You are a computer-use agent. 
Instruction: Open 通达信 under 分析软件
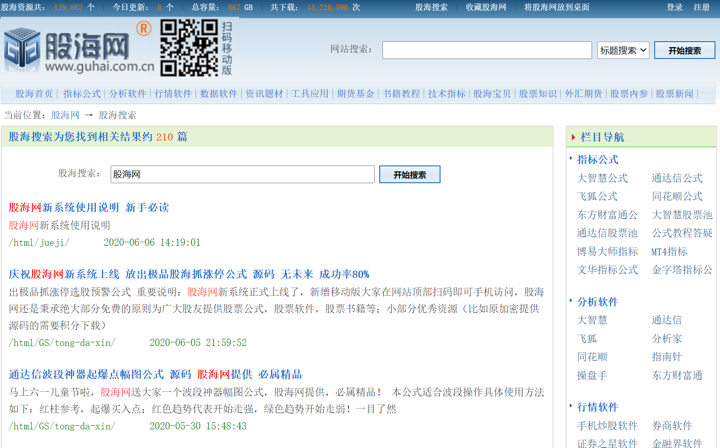667,320
